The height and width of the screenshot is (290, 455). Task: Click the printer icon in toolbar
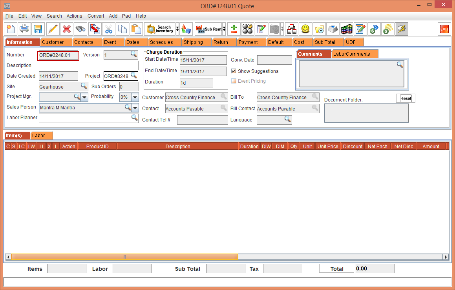(x=24, y=29)
